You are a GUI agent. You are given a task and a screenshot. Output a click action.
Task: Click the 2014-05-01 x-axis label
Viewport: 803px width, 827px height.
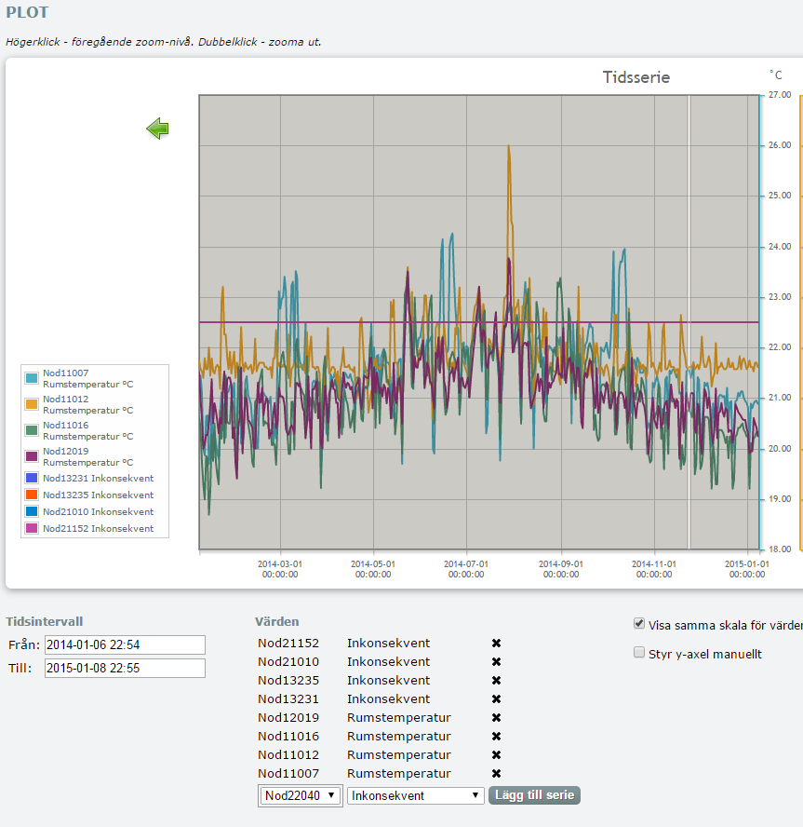pos(373,569)
